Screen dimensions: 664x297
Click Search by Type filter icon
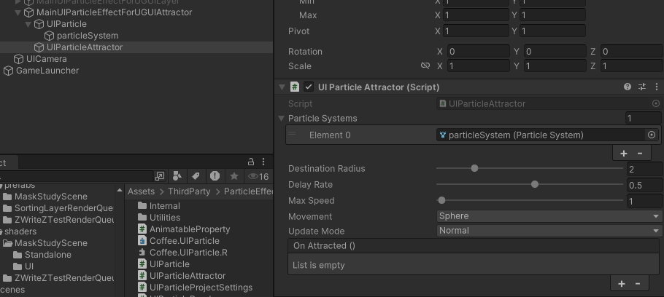click(x=177, y=176)
